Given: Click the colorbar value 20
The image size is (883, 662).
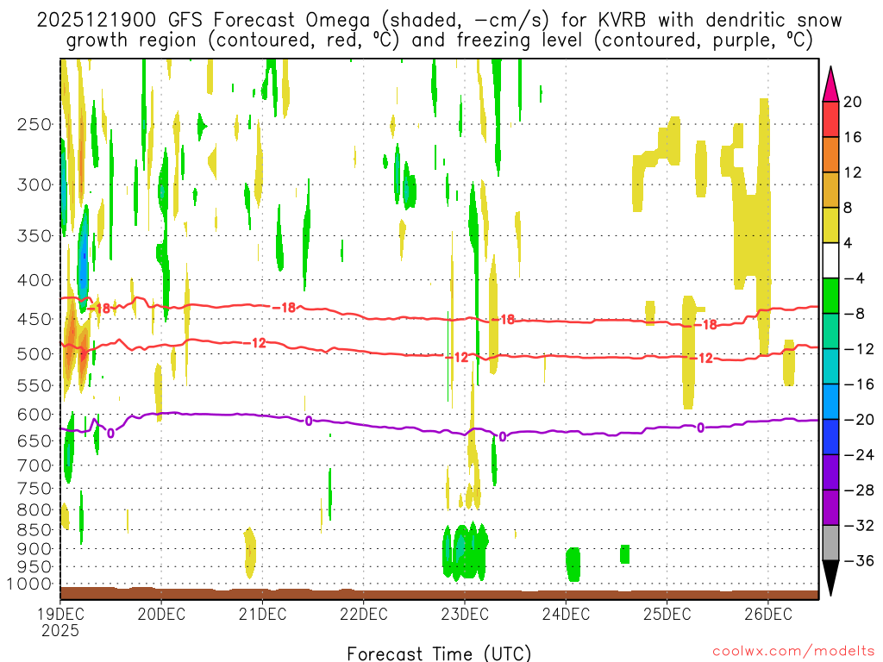Looking at the screenshot, I should pyautogui.click(x=852, y=102).
